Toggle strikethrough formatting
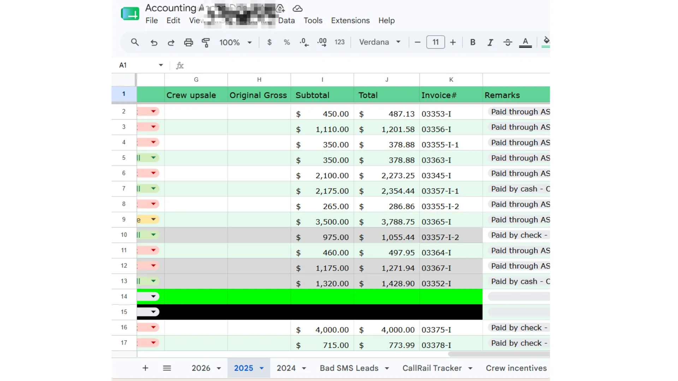Viewport: 678px width, 381px height. [x=507, y=42]
